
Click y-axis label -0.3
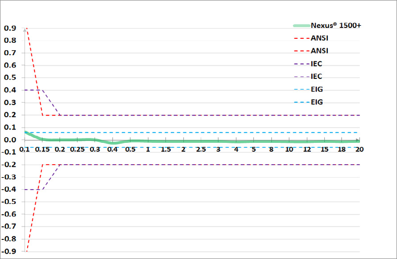coord(9,177)
